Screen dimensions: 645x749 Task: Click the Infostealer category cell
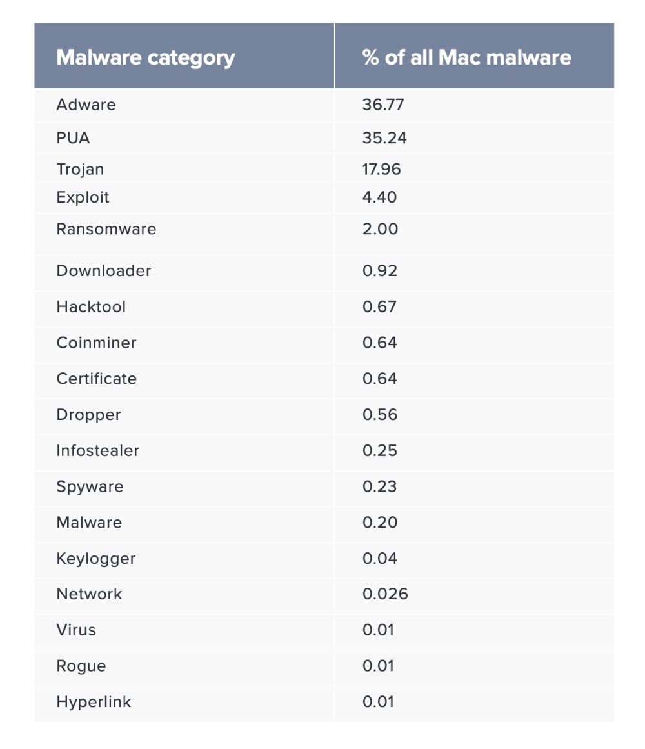(97, 451)
